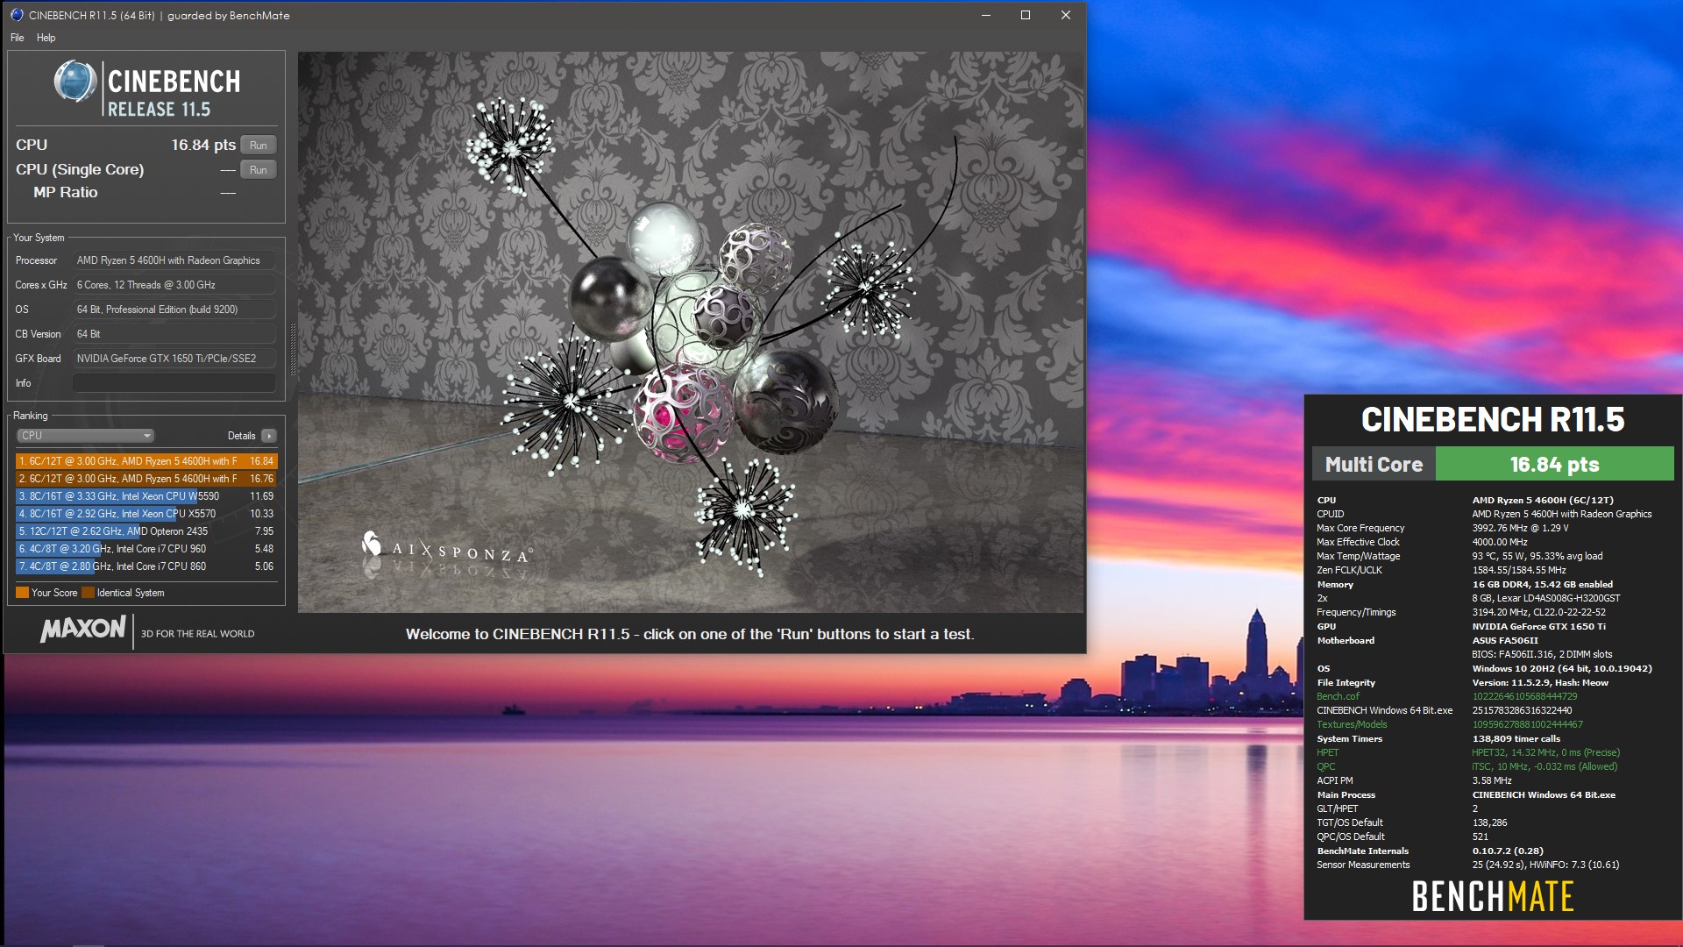This screenshot has height=947, width=1683.
Task: Click the Motherboard value ASUS FA506II
Action: coord(1505,640)
